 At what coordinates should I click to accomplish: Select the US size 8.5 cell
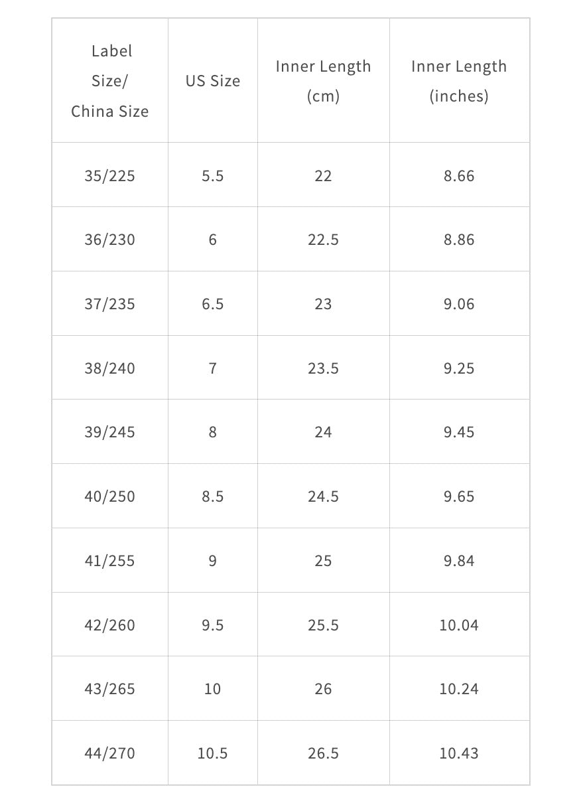pos(213,496)
